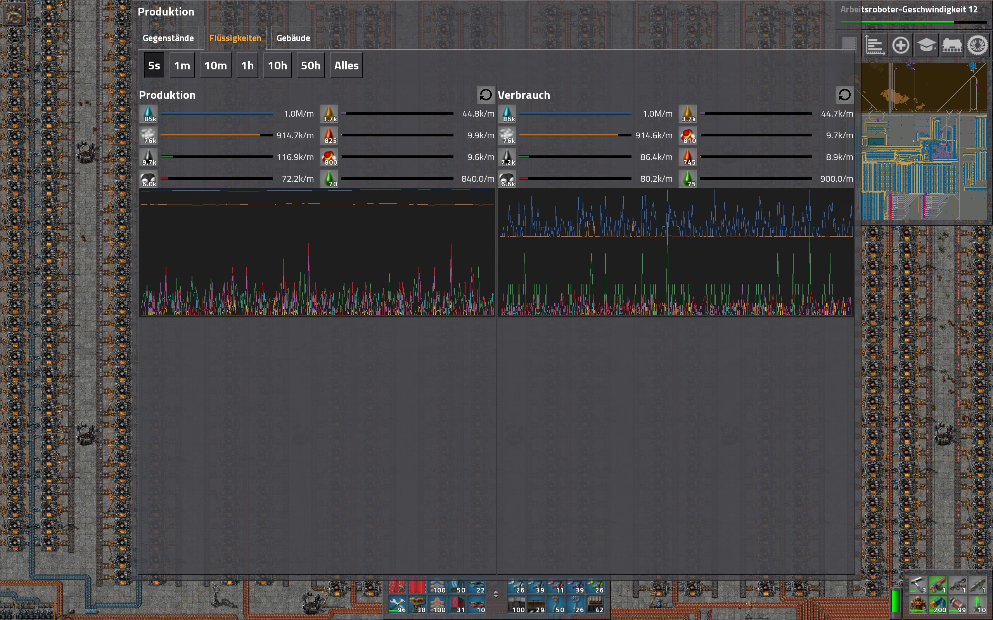This screenshot has width=993, height=620.
Task: Open the achievements gear wreath button
Action: [978, 45]
